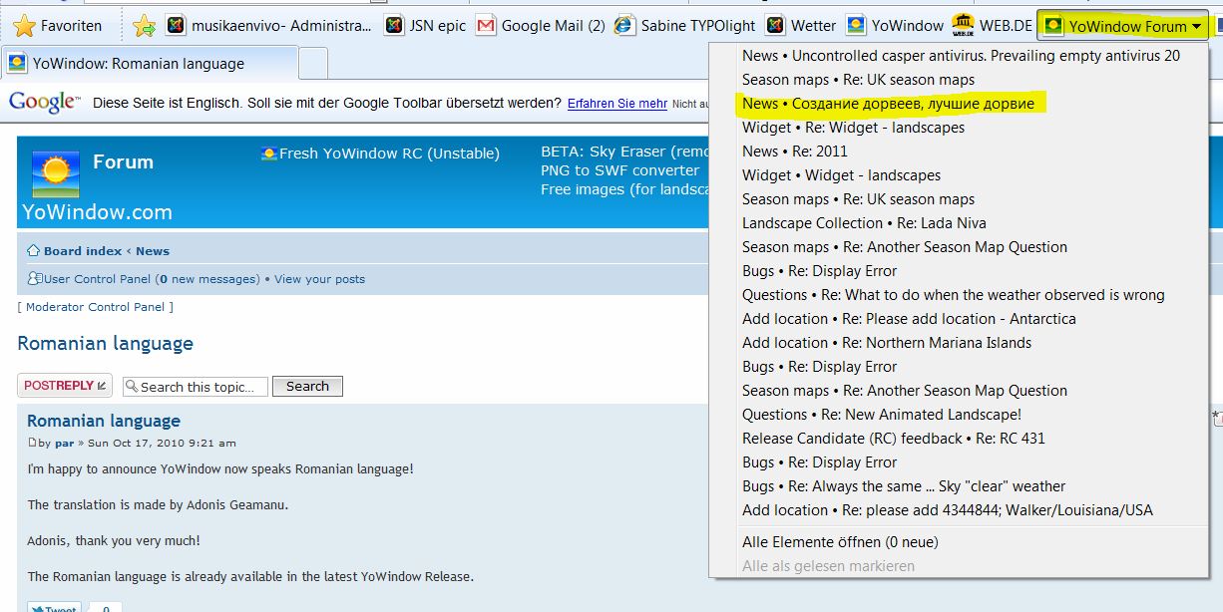Image resolution: width=1223 pixels, height=612 pixels.
Task: Click the home icon beside Board index
Action: tap(33, 251)
